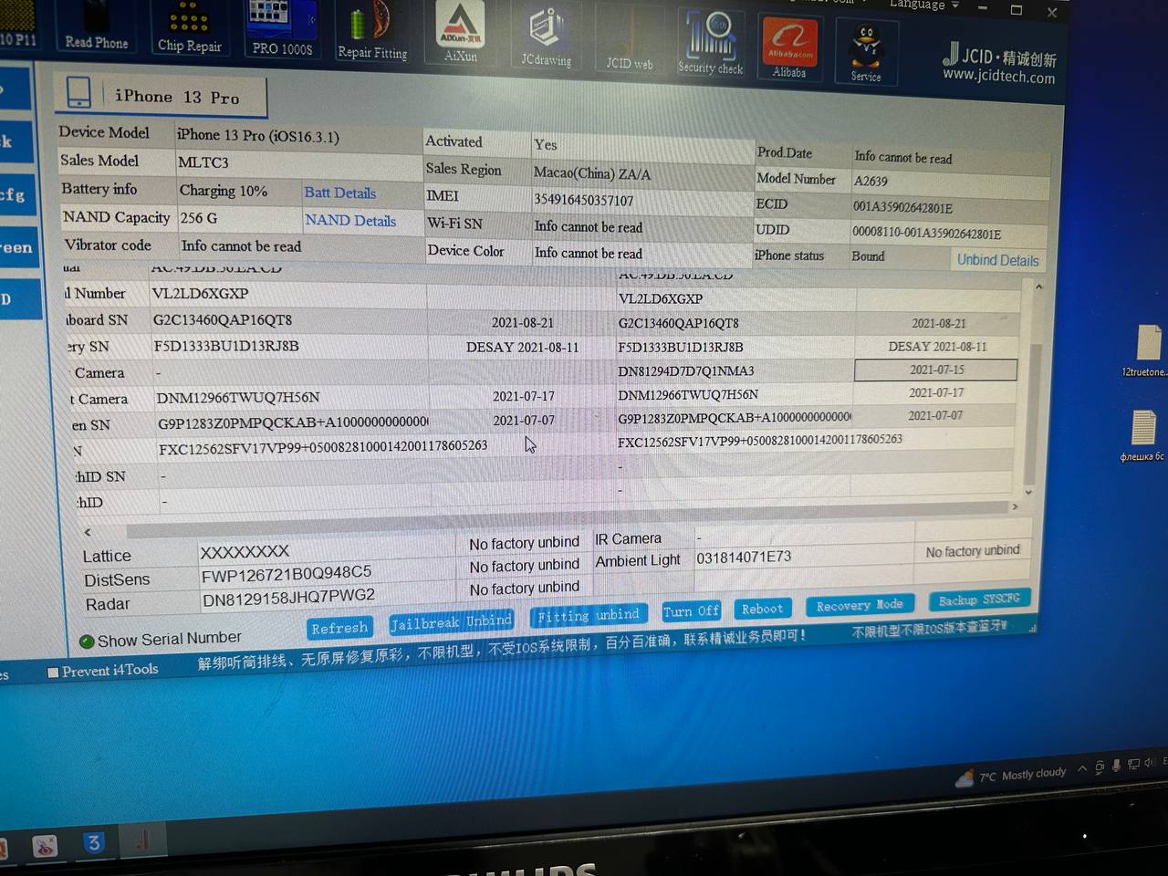Select the Radar value DN8129158JHQ7PWG2
1168x876 pixels.
click(288, 598)
